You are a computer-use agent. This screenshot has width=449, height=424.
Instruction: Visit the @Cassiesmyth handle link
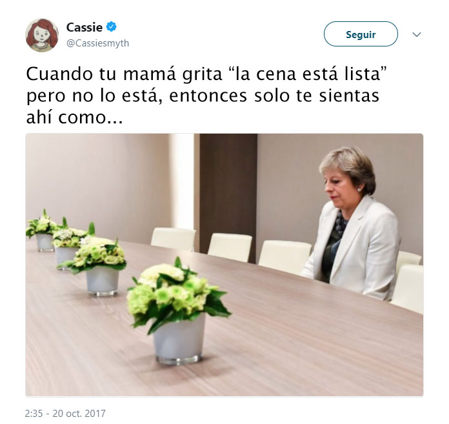97,43
